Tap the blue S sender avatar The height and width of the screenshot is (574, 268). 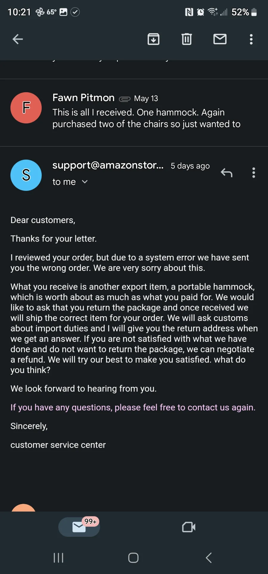pos(26,175)
